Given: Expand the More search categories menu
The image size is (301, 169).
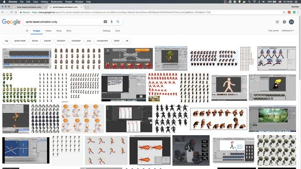Looking at the screenshot, I should click(x=69, y=31).
